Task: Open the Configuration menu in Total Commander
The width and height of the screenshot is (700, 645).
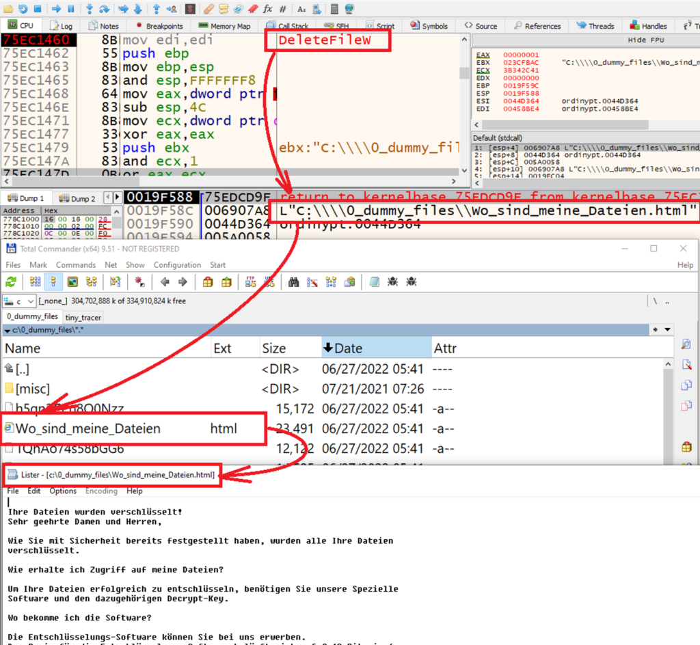Action: [x=177, y=264]
